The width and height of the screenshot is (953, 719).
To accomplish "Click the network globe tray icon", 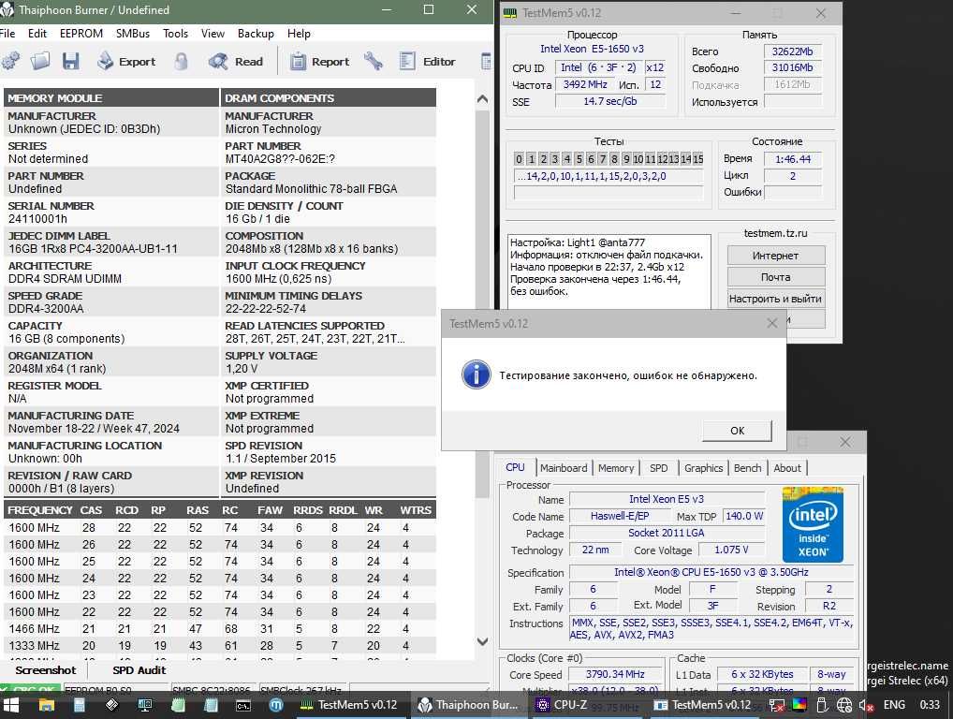I will coord(844,705).
